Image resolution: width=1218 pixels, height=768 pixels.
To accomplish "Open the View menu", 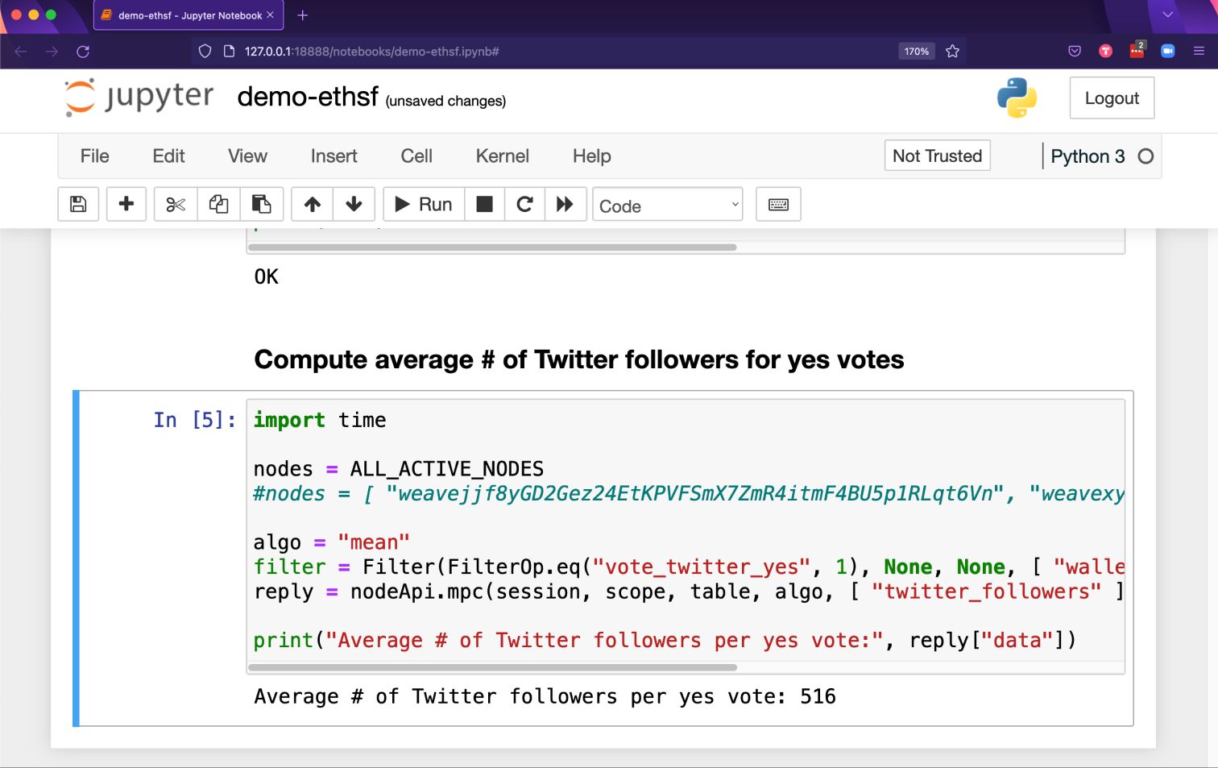I will pos(247,156).
